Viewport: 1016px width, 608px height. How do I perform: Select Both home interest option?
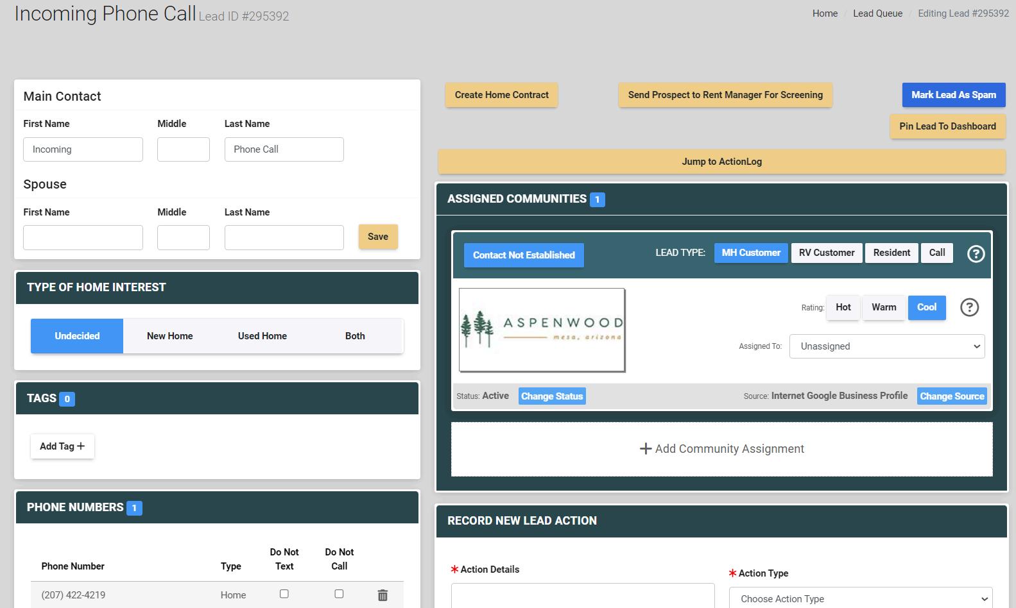pyautogui.click(x=355, y=336)
